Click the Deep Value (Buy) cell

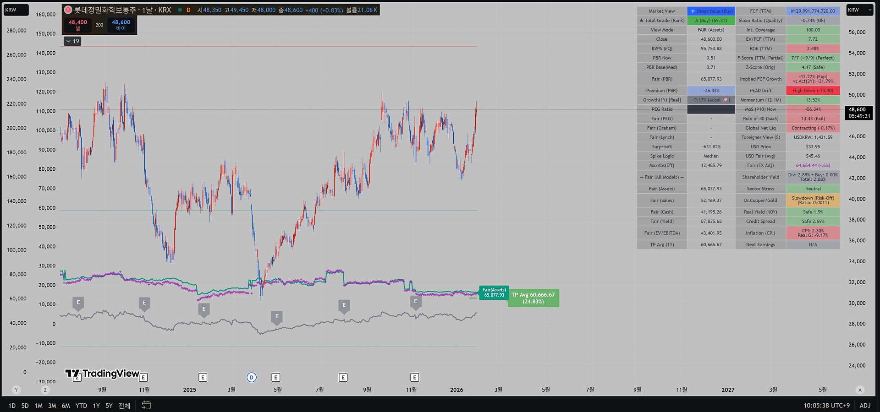coord(711,11)
